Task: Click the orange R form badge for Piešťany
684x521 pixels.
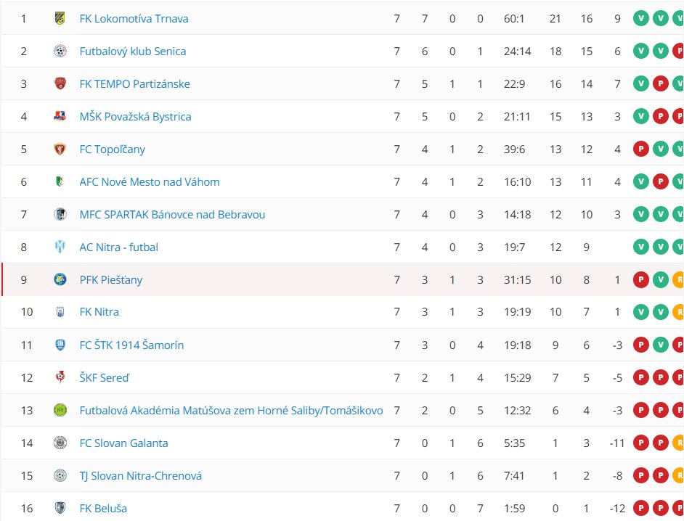Action: (679, 279)
